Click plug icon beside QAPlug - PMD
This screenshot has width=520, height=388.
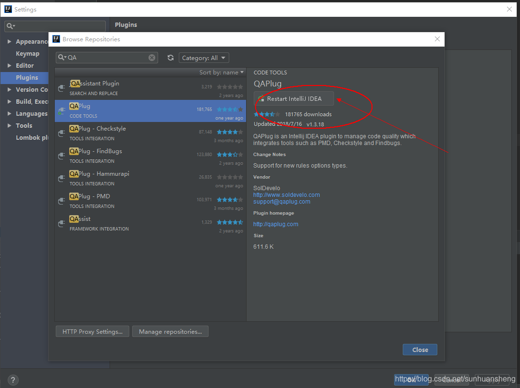point(62,201)
